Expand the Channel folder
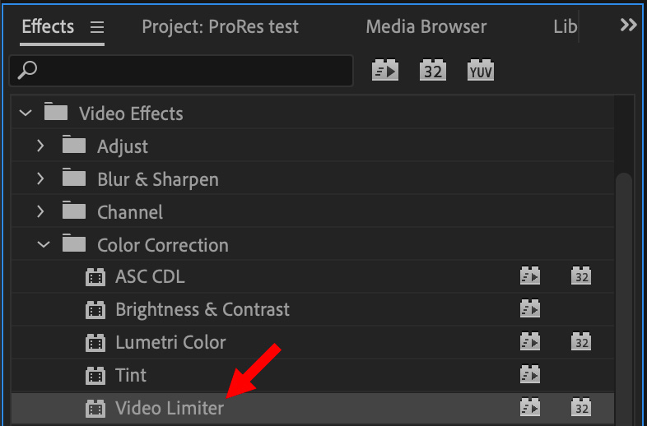Screen dimensions: 647x426 click(x=40, y=211)
